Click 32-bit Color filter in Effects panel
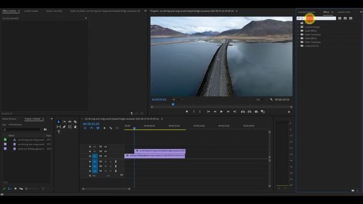The image size is (363, 204). pos(345,18)
